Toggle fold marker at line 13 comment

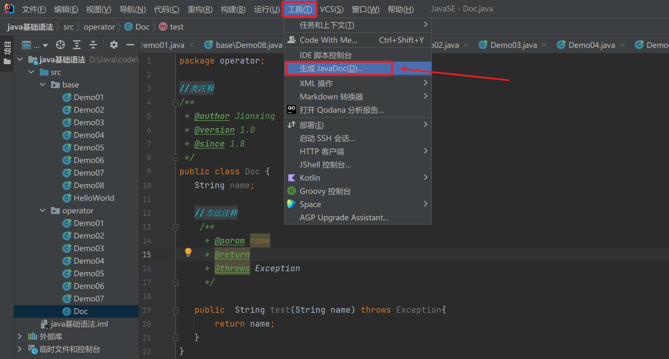pyautogui.click(x=176, y=227)
